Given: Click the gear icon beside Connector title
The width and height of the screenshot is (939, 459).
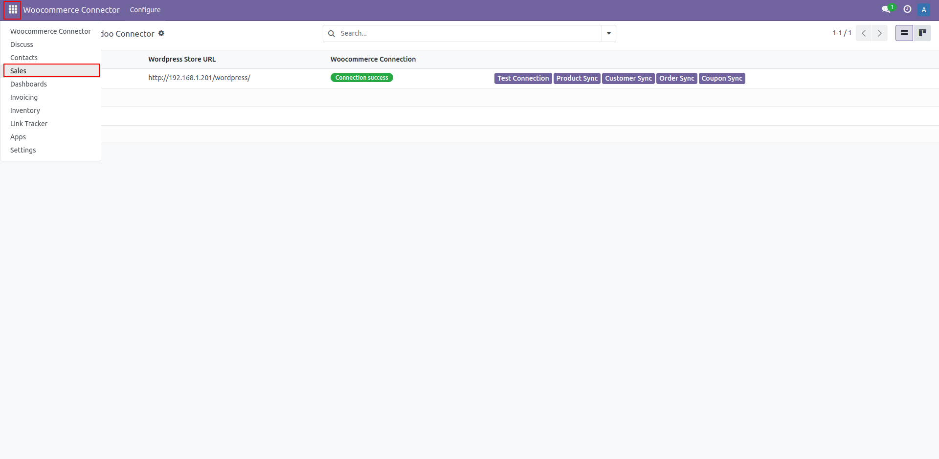Looking at the screenshot, I should (161, 33).
